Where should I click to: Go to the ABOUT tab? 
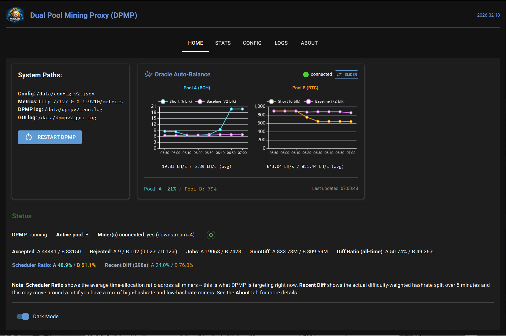(309, 43)
